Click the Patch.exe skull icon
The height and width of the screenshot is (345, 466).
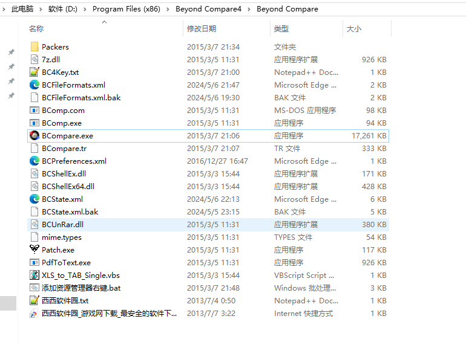pos(34,250)
